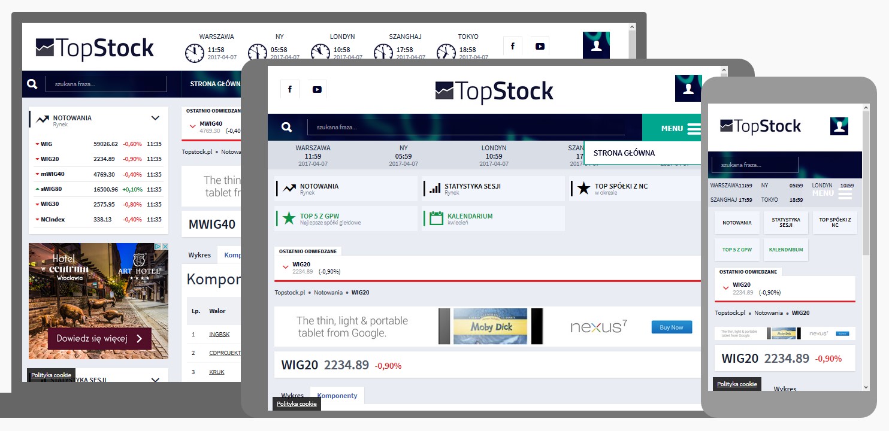Click the Dowiedz się więcej hotel ad button
The image size is (889, 431).
click(x=99, y=339)
